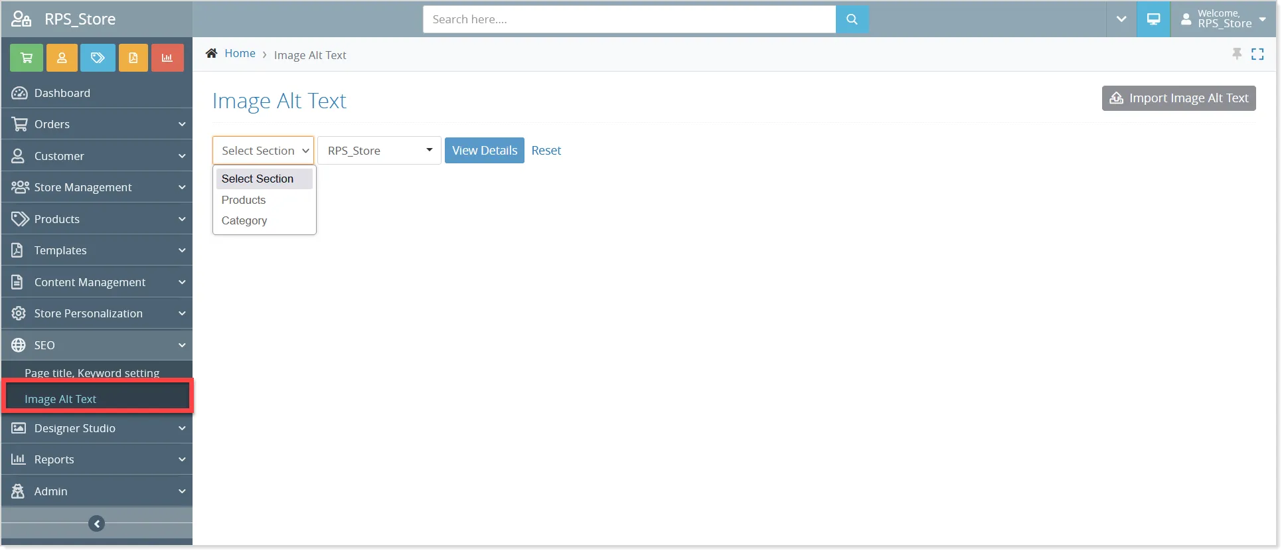Expand the Reports menu

point(97,459)
